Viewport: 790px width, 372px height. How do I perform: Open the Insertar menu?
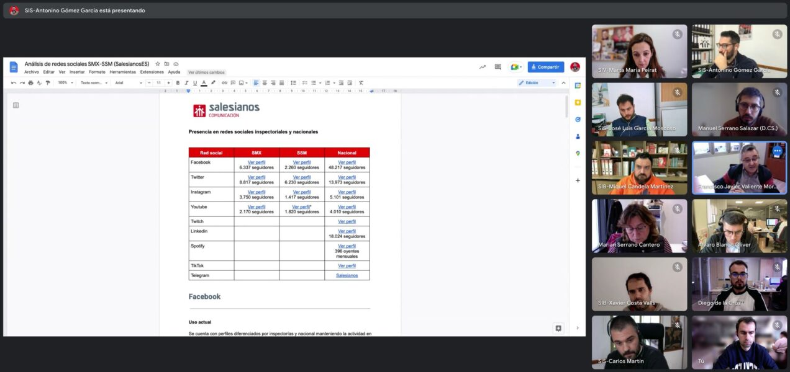click(77, 72)
